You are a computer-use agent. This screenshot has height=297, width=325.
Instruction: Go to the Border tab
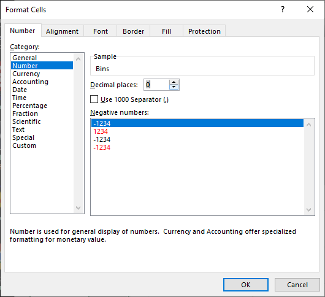click(133, 31)
